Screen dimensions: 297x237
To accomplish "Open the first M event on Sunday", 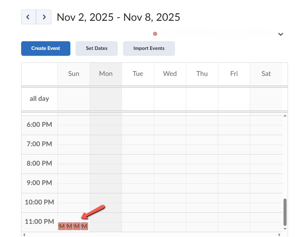I will point(61,226).
